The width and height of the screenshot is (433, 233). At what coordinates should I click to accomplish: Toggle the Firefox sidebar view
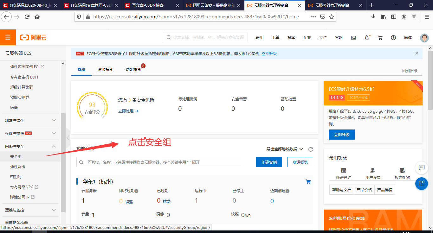[394, 17]
